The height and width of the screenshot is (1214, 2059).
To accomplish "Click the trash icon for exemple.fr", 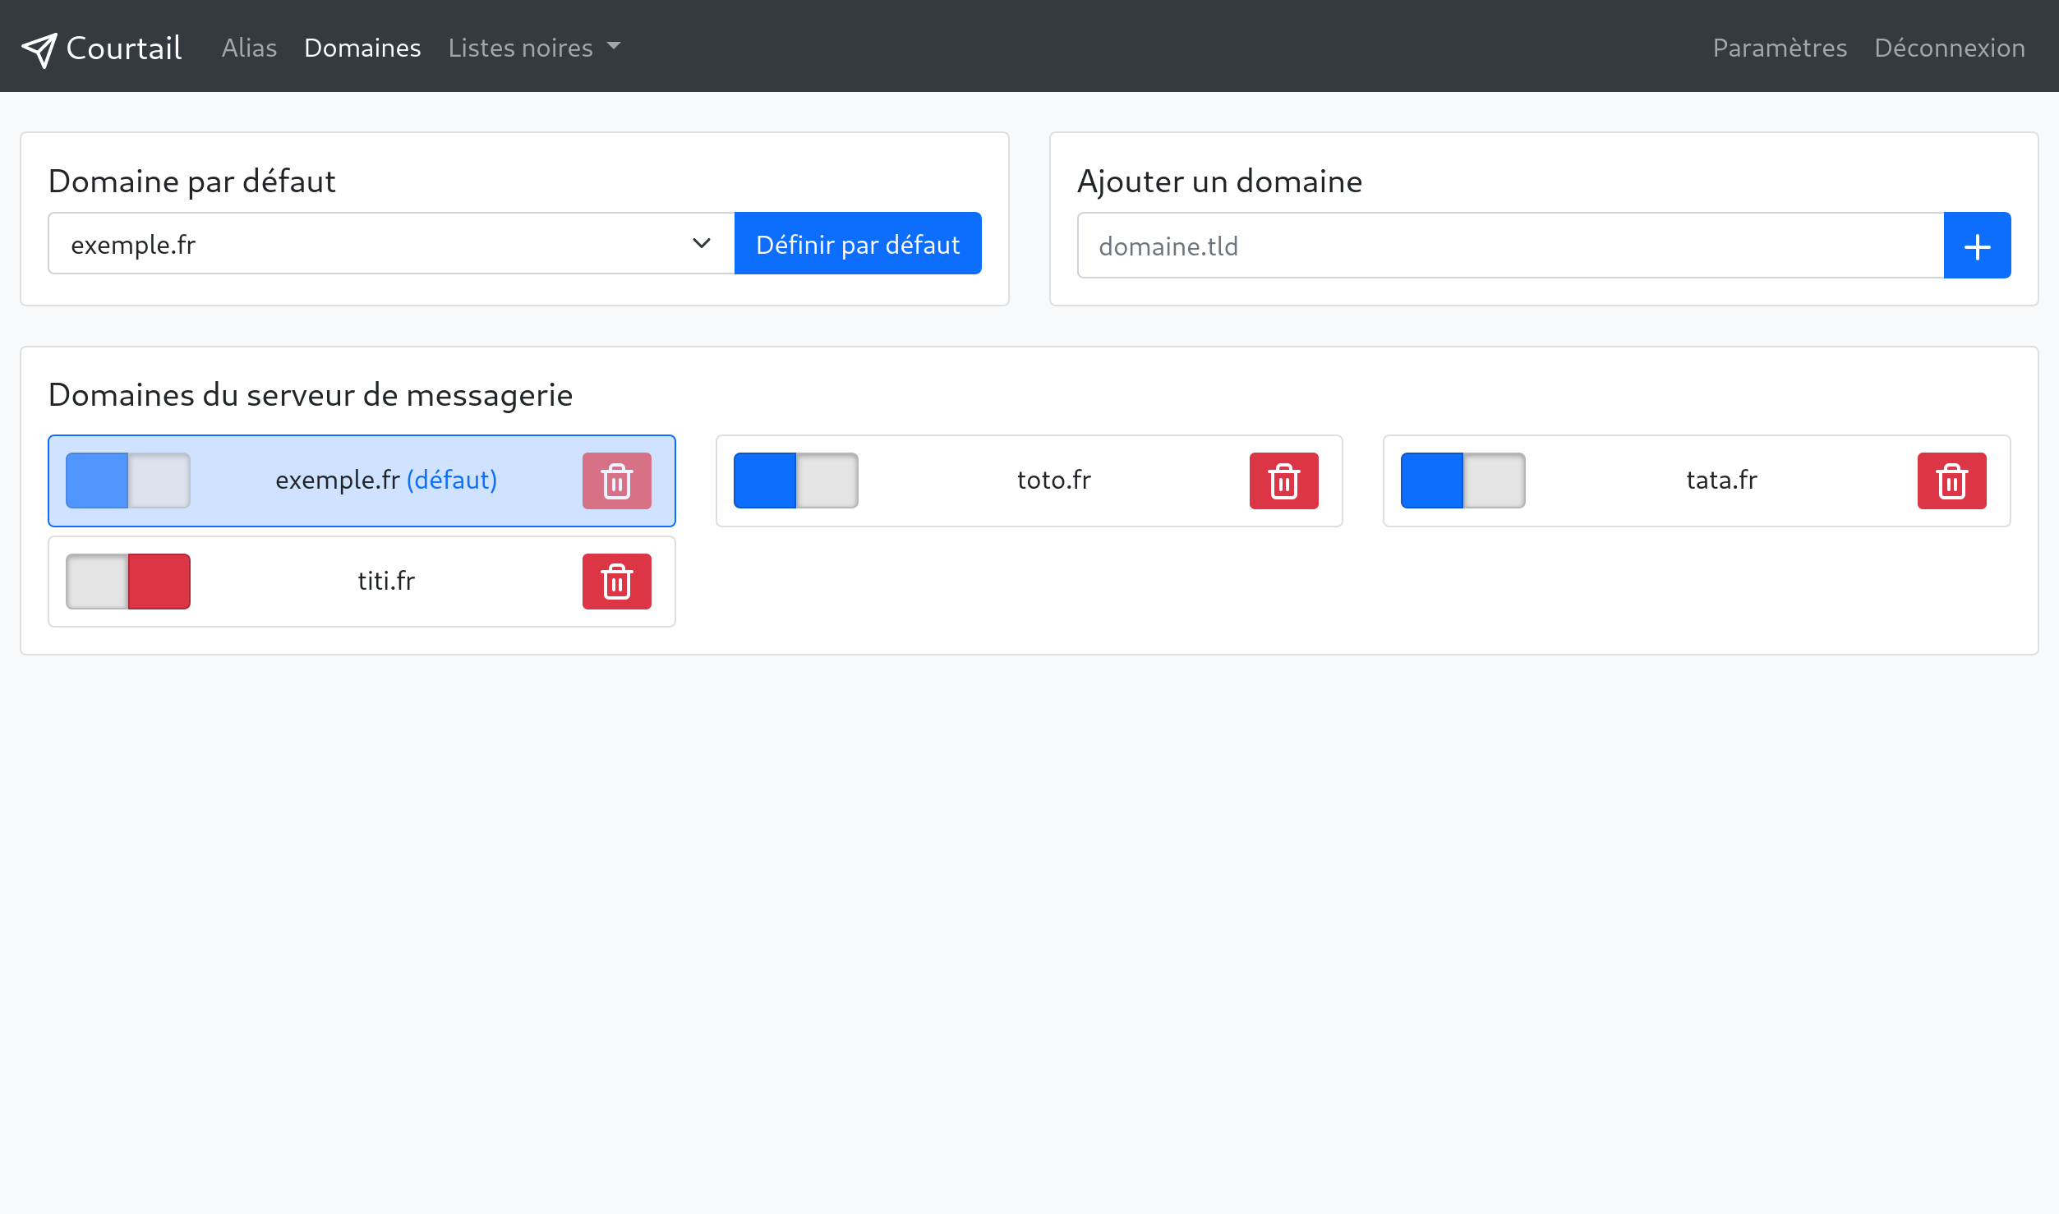I will pyautogui.click(x=616, y=481).
